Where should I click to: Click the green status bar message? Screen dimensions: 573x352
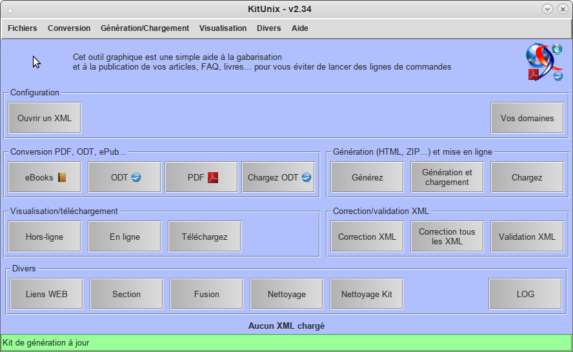[x=286, y=342]
